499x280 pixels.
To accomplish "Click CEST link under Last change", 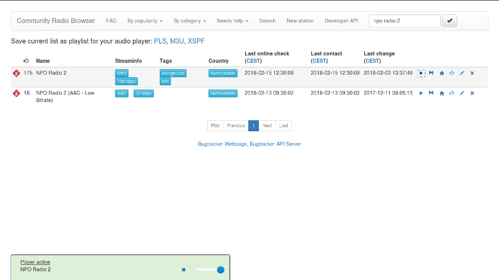I will click(372, 61).
